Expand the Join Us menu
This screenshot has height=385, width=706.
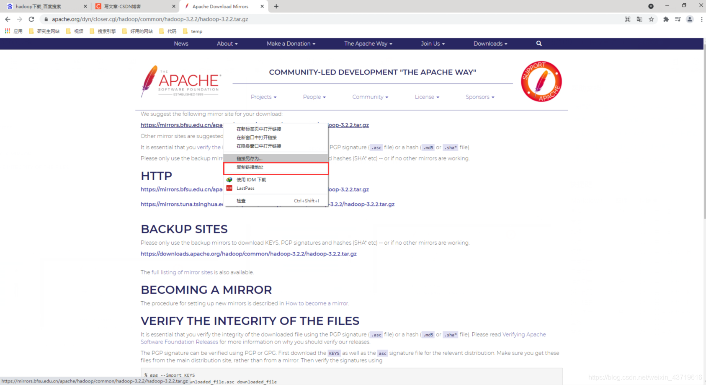point(433,44)
